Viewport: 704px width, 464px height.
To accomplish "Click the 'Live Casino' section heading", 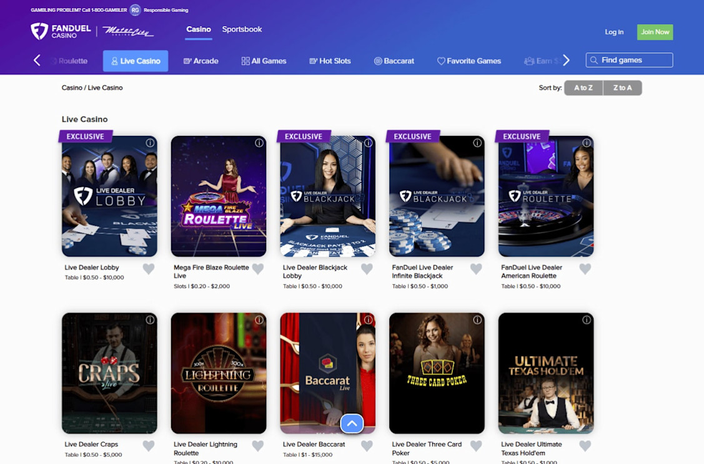I will 84,119.
